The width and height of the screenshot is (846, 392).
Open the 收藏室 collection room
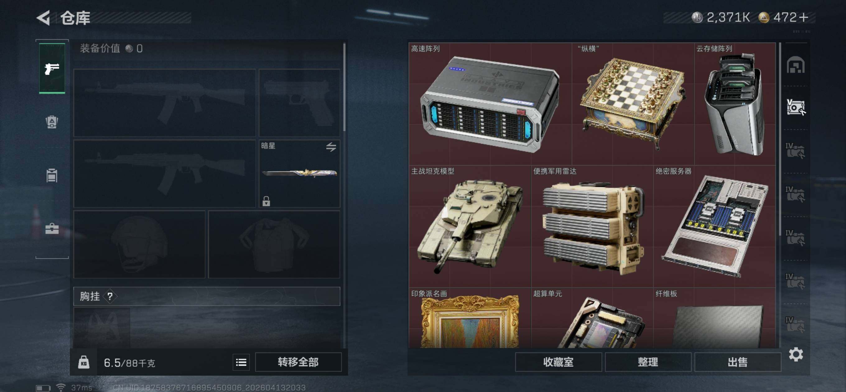click(x=558, y=362)
